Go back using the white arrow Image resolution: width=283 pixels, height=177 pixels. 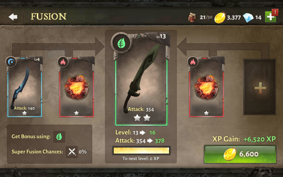13,17
